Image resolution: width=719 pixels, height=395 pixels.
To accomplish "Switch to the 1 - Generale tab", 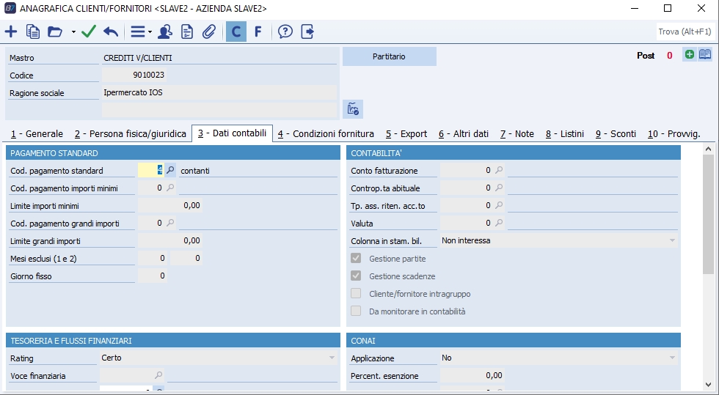I will pyautogui.click(x=37, y=134).
